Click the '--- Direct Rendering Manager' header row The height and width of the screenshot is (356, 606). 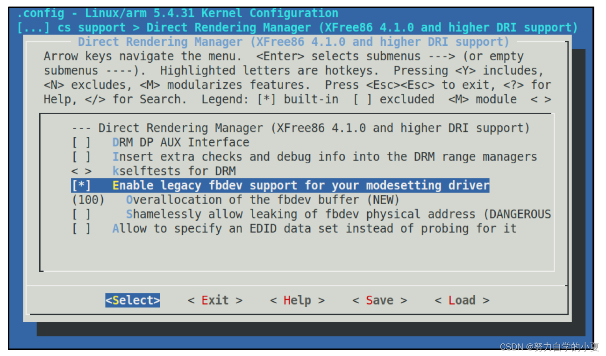tap(300, 128)
